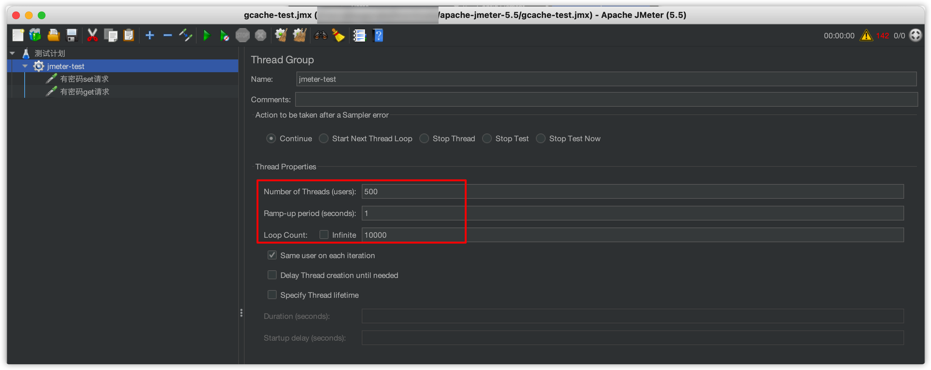Select the Stop Thread radio option
The image size is (931, 370).
424,138
